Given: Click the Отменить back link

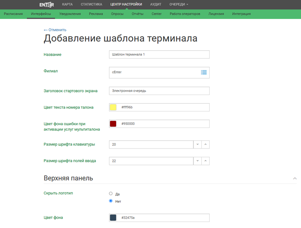Looking at the screenshot, I should (55, 30).
